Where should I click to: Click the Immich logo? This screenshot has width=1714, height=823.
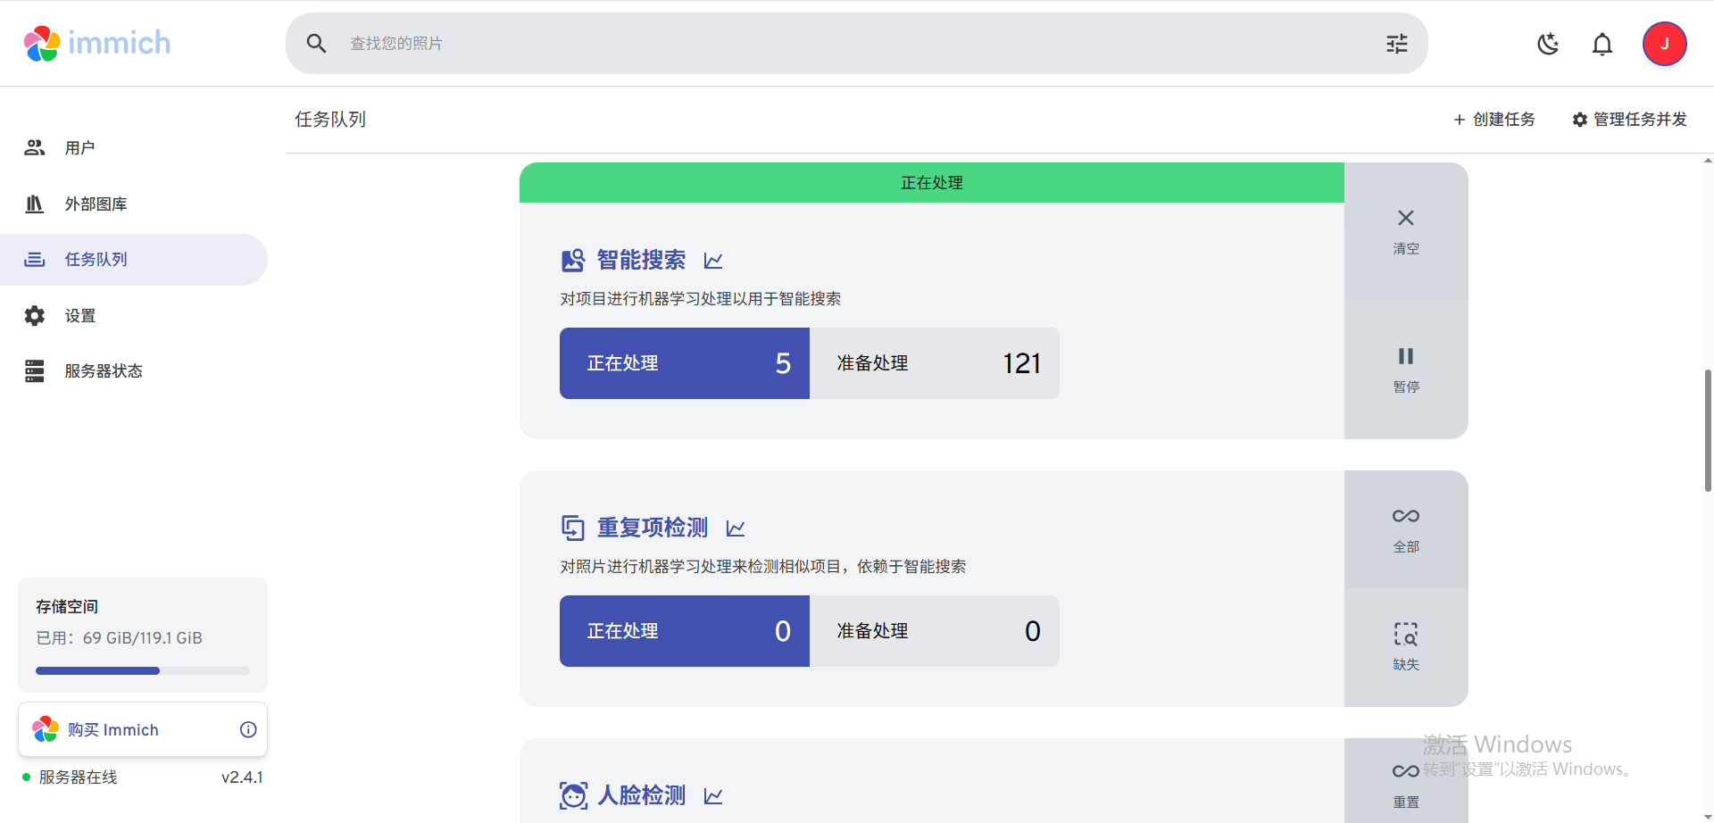[96, 43]
